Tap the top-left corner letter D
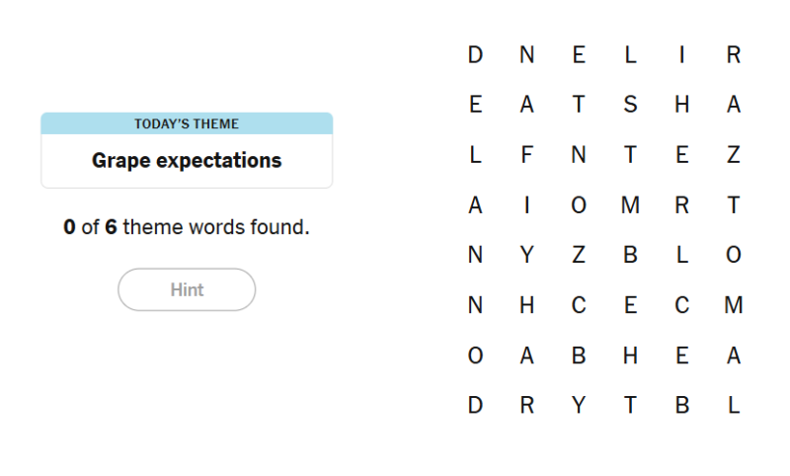The width and height of the screenshot is (790, 476). (x=475, y=55)
